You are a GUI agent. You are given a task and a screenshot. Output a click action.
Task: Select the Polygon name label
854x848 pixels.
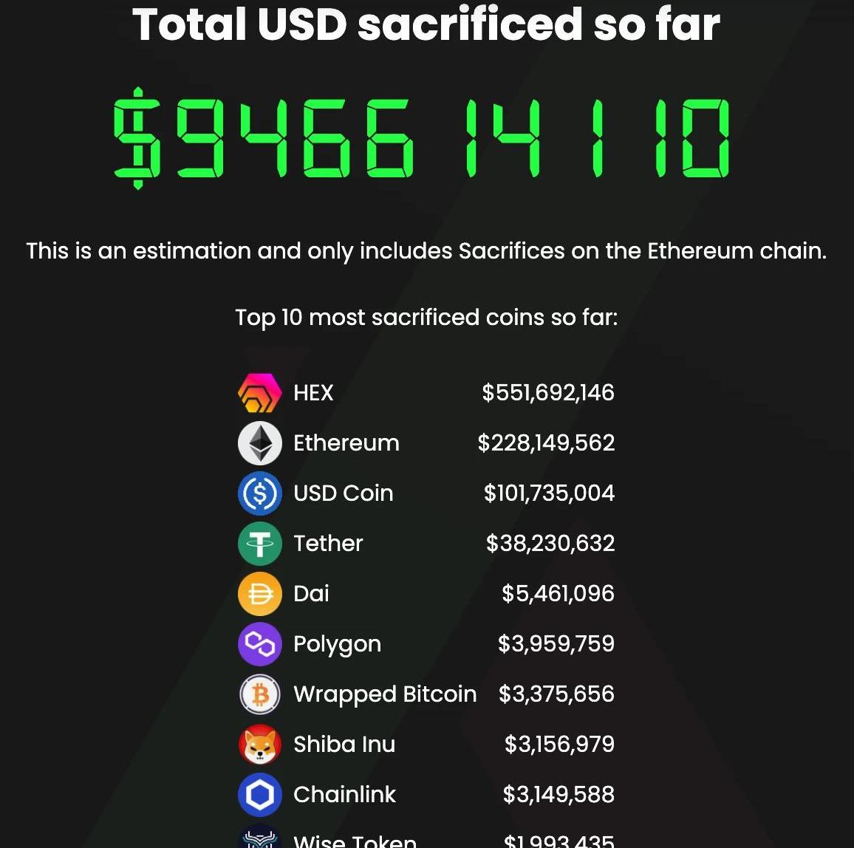point(337,644)
